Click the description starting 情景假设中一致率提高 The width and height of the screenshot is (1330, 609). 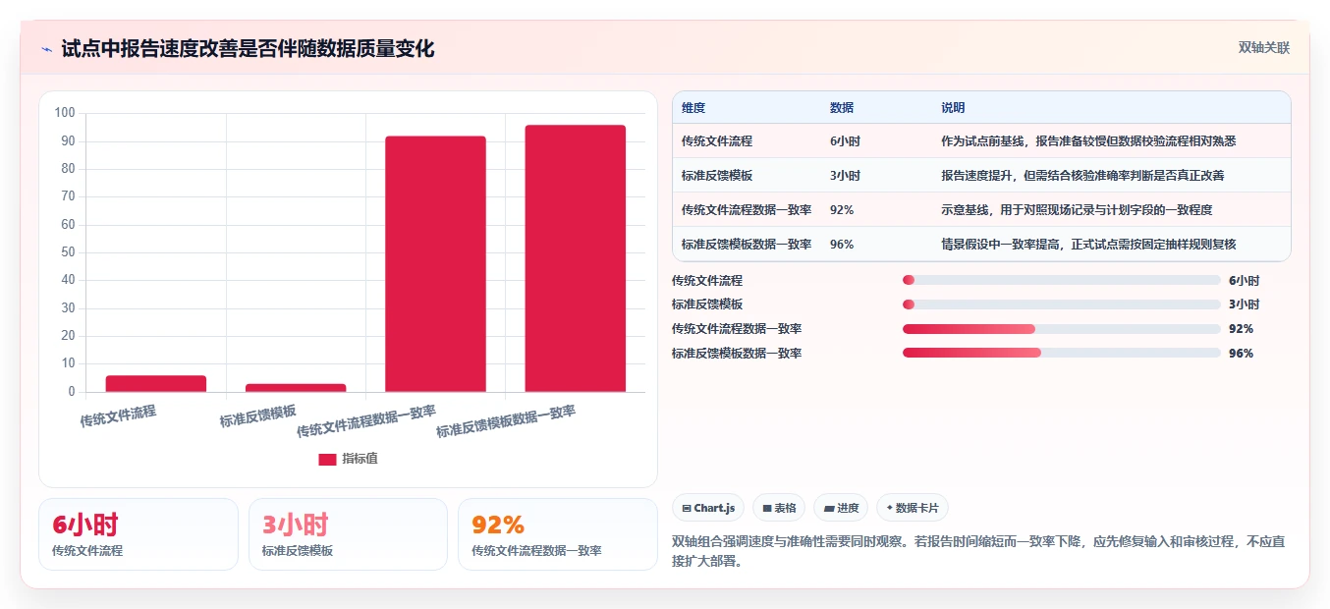pos(1088,244)
